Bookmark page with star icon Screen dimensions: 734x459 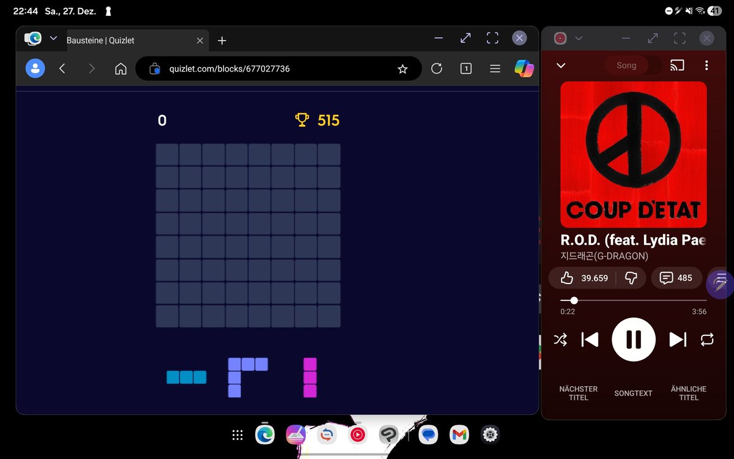pyautogui.click(x=402, y=69)
